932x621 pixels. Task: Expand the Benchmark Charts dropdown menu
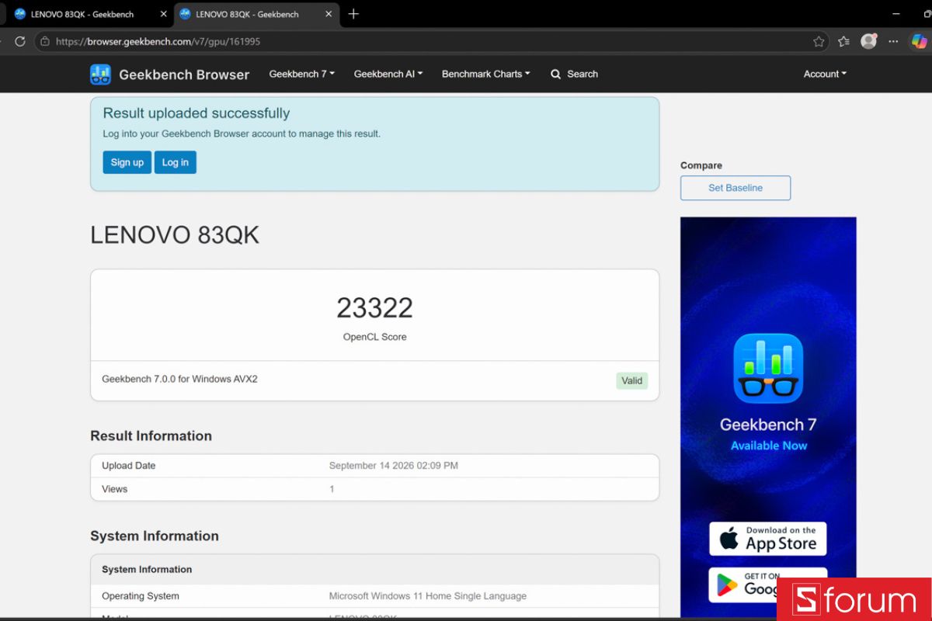[x=486, y=75]
